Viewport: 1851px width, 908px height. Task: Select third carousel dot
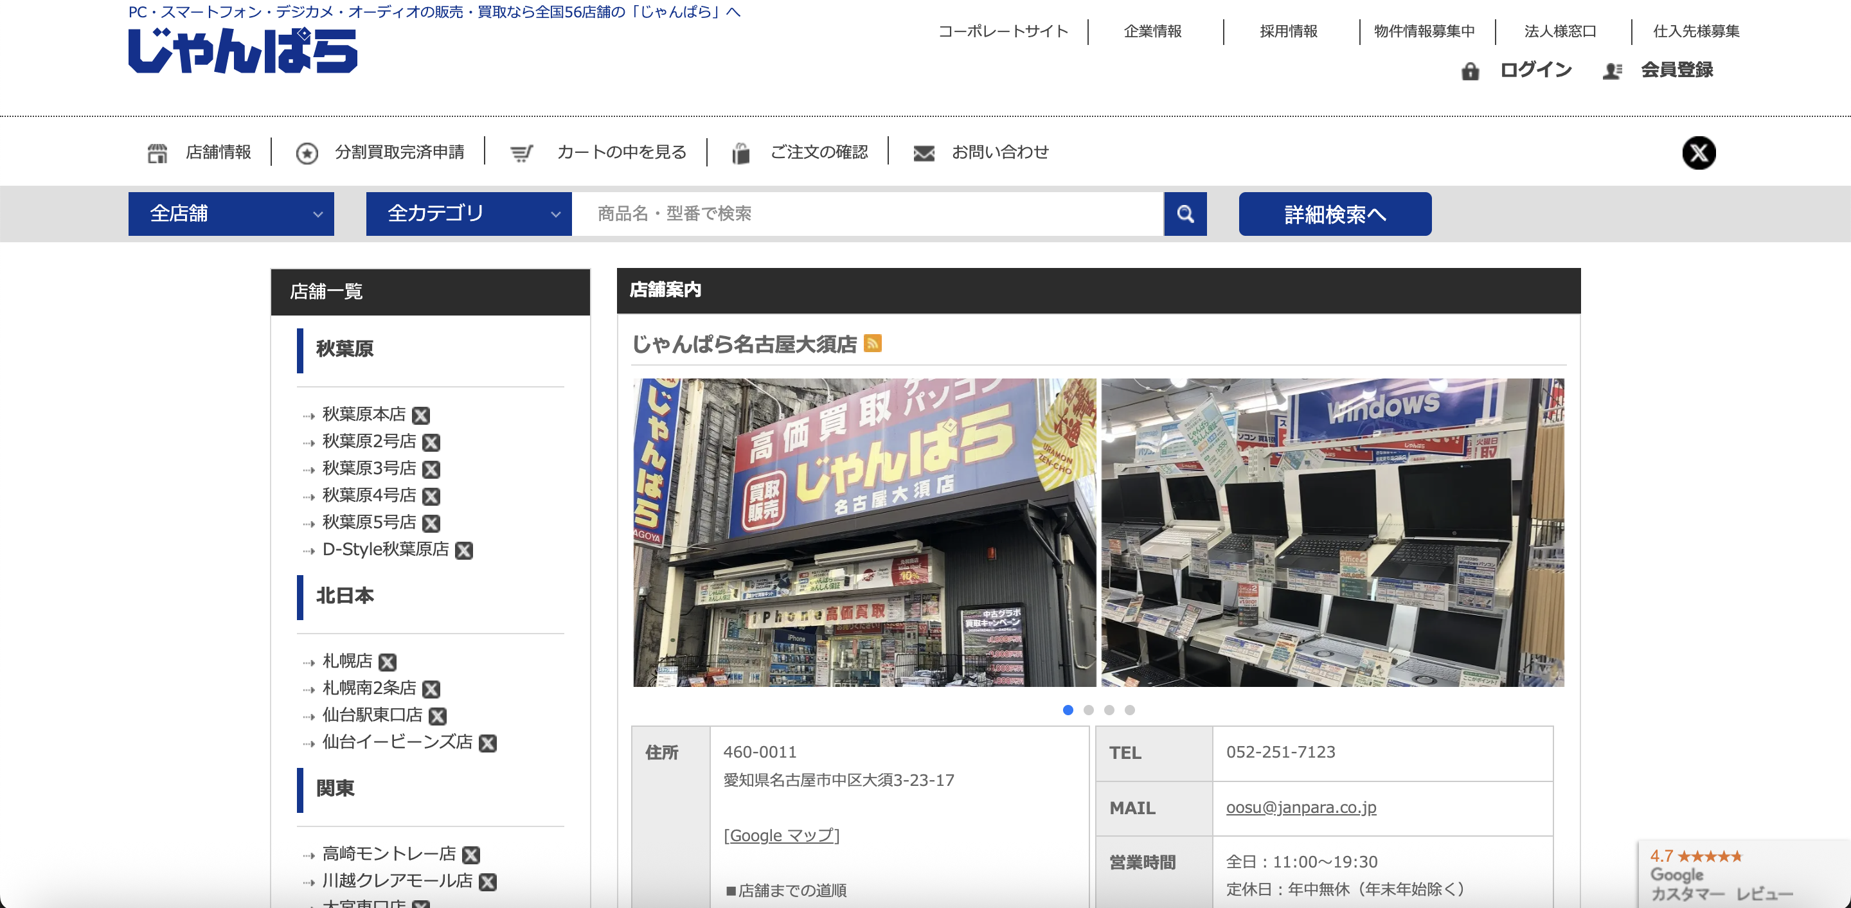[1109, 709]
